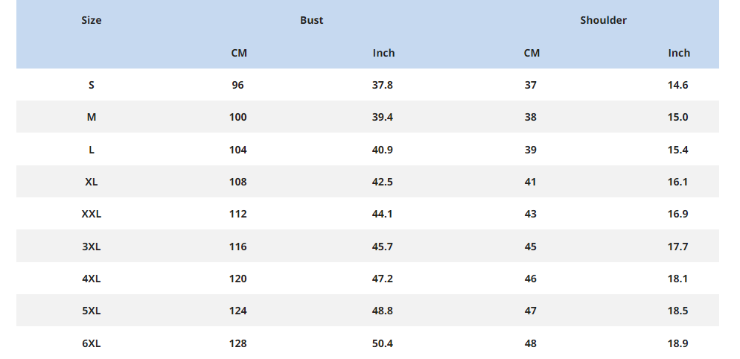This screenshot has width=740, height=359.
Task: Select the XXL size row label
Action: pyautogui.click(x=92, y=214)
